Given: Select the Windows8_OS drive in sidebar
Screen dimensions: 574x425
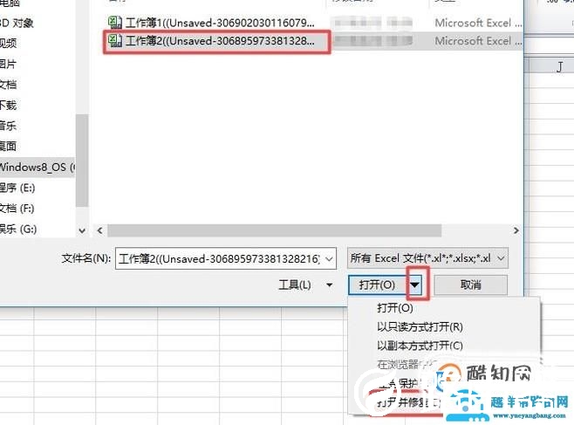Looking at the screenshot, I should coord(38,168).
